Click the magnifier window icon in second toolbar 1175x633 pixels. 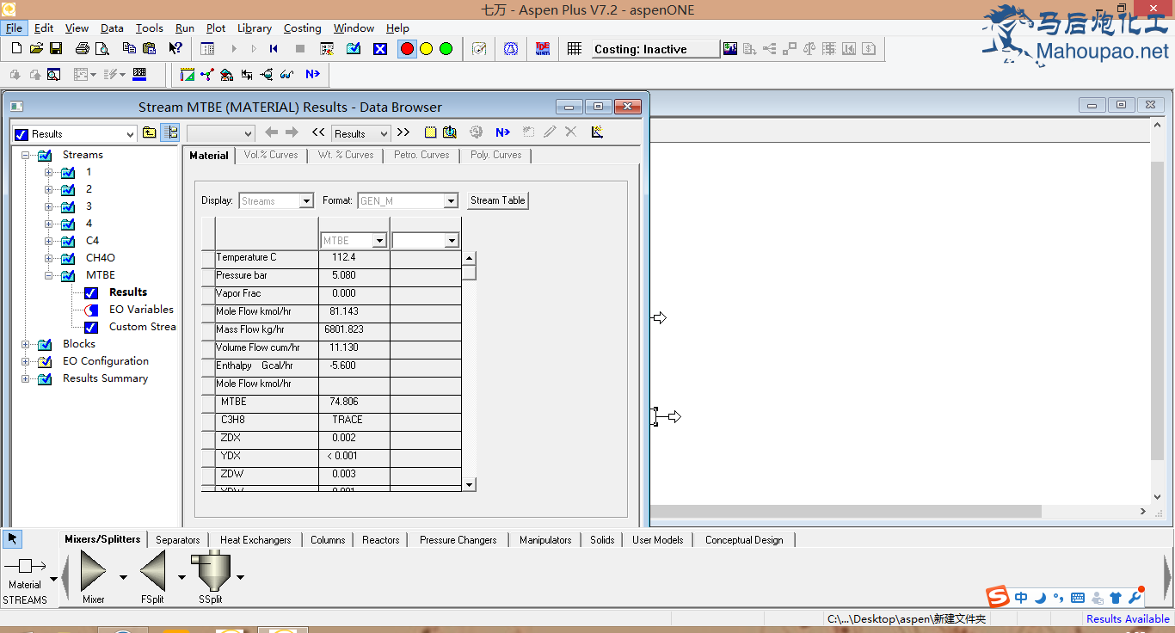53,74
